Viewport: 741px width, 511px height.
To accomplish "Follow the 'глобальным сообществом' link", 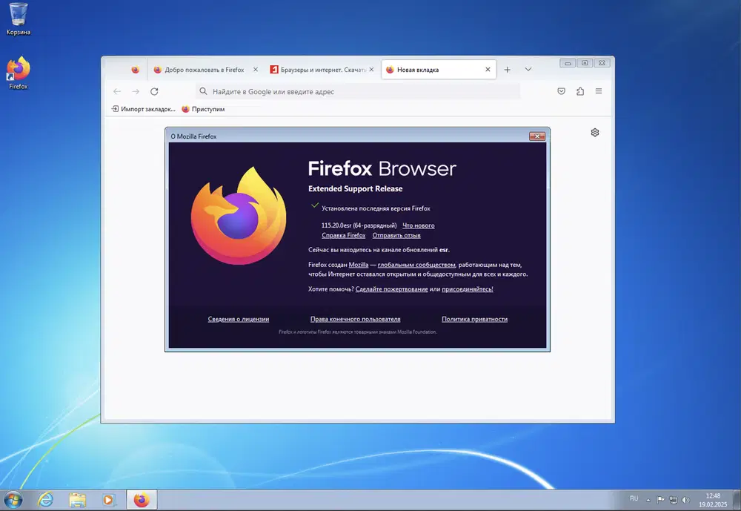I will pyautogui.click(x=416, y=265).
